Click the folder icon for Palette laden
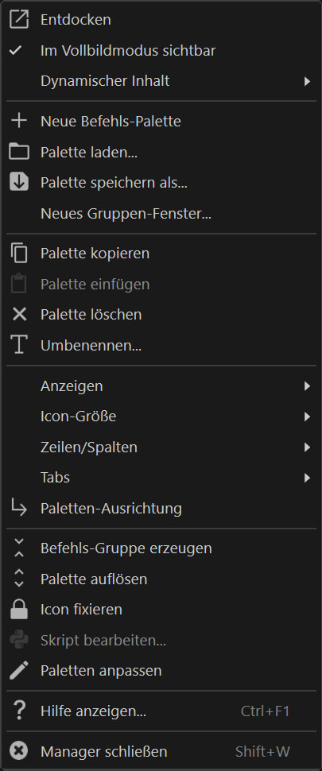The height and width of the screenshot is (771, 322). click(x=19, y=152)
